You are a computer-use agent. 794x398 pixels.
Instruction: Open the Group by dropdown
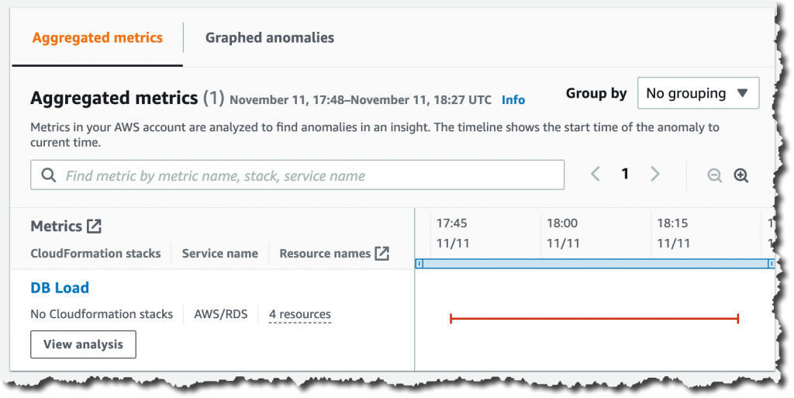pos(697,94)
